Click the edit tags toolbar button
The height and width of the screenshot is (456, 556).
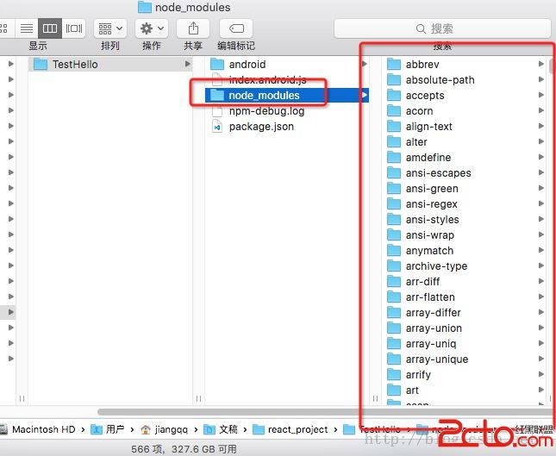(236, 28)
